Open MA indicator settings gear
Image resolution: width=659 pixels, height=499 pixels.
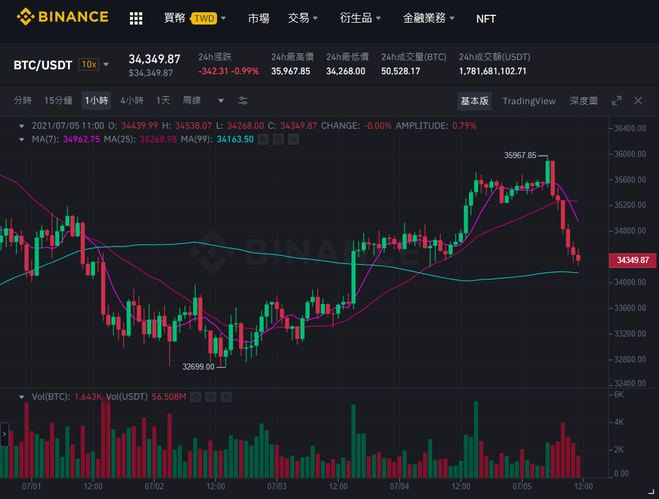coord(278,139)
